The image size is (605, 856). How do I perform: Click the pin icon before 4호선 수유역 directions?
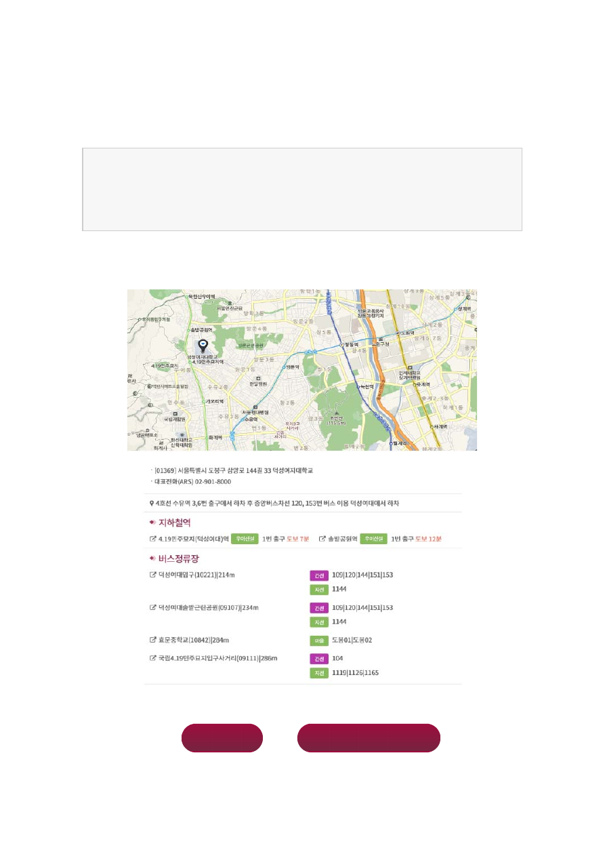tap(151, 504)
